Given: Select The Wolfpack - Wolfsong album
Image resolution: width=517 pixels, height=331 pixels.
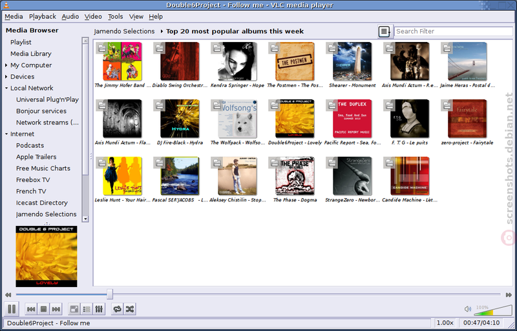Looking at the screenshot, I should click(237, 123).
